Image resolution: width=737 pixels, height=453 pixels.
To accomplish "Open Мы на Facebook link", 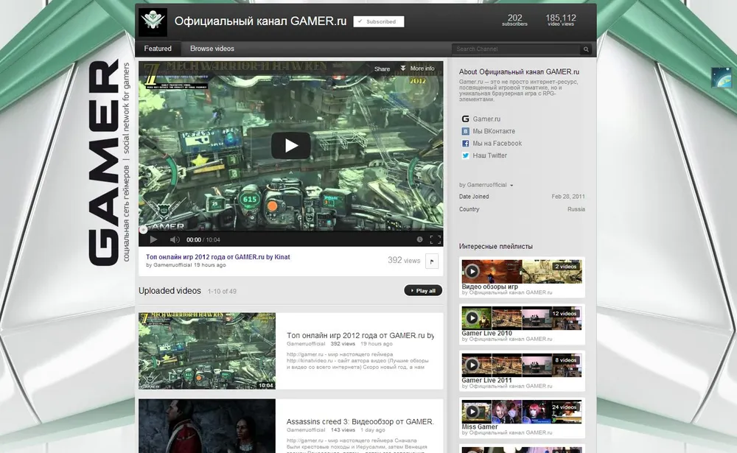I will [x=497, y=144].
